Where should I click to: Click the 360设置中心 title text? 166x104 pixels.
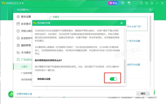23,10
